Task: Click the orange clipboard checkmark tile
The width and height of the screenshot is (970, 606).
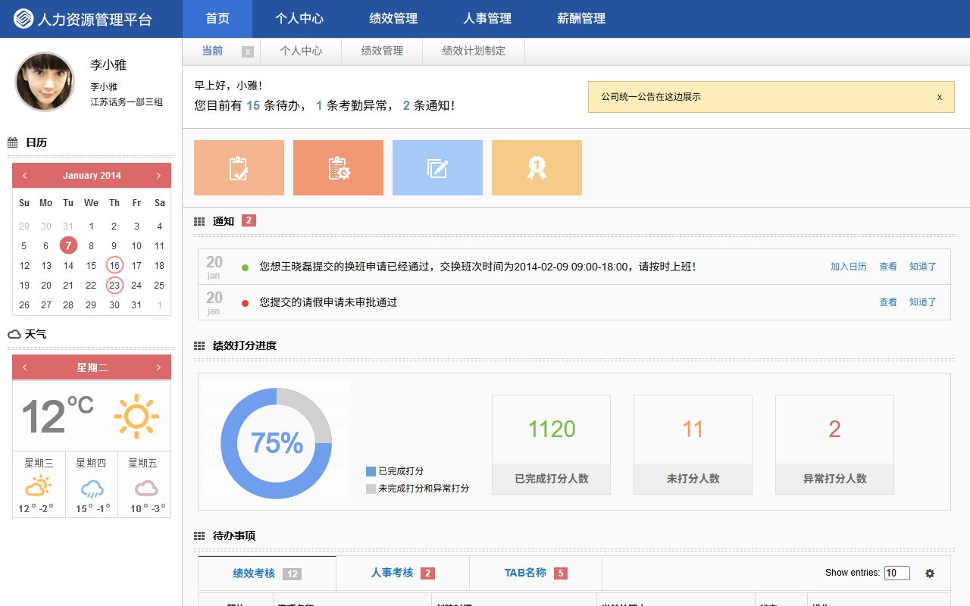Action: click(239, 167)
